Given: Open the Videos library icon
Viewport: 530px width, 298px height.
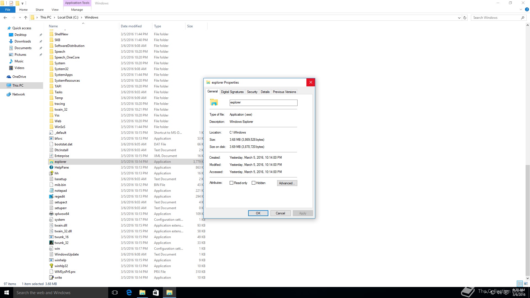Looking at the screenshot, I should (x=11, y=68).
